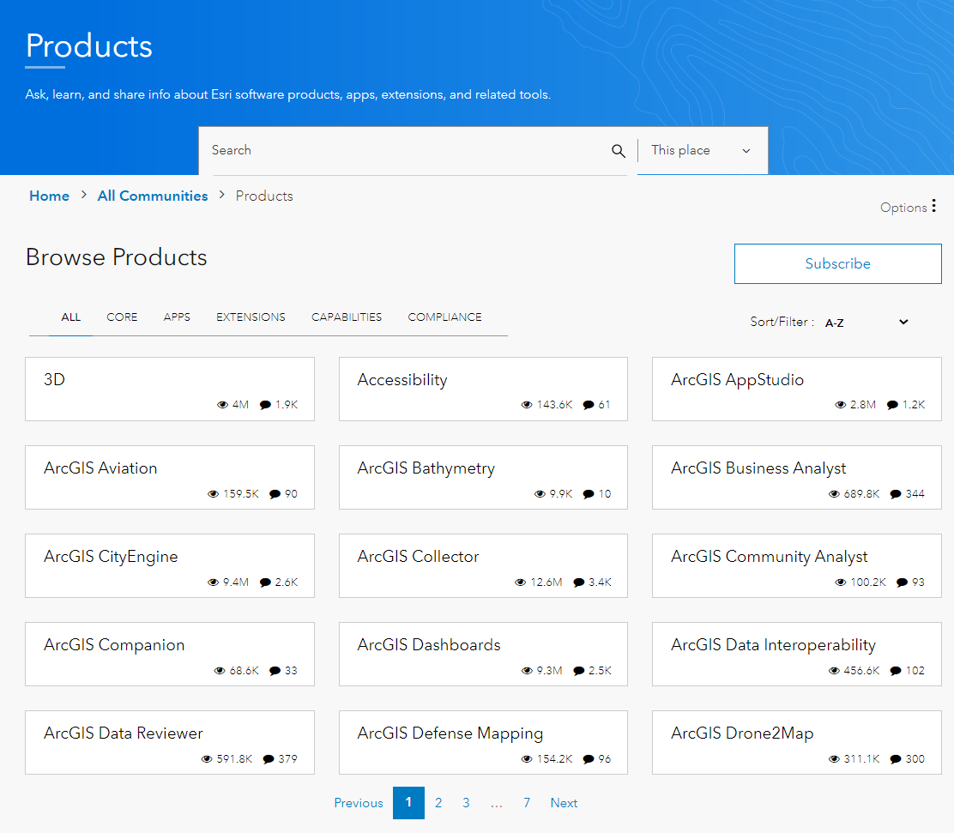Open the ArcGIS Community Analyst community
Viewport: 954px width, 833px height.
point(769,557)
